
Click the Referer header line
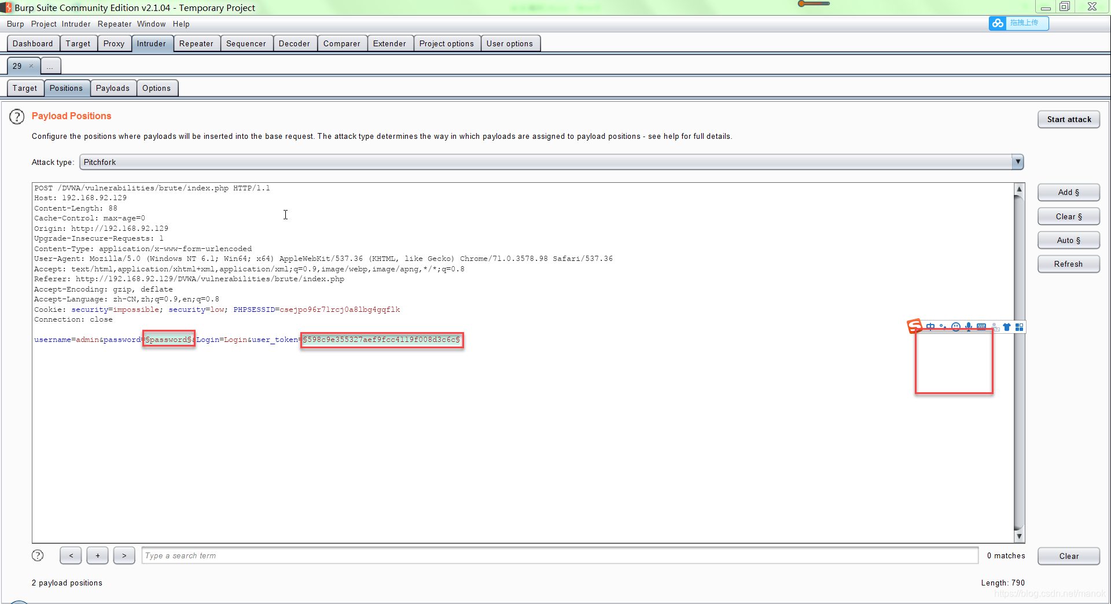pos(189,279)
